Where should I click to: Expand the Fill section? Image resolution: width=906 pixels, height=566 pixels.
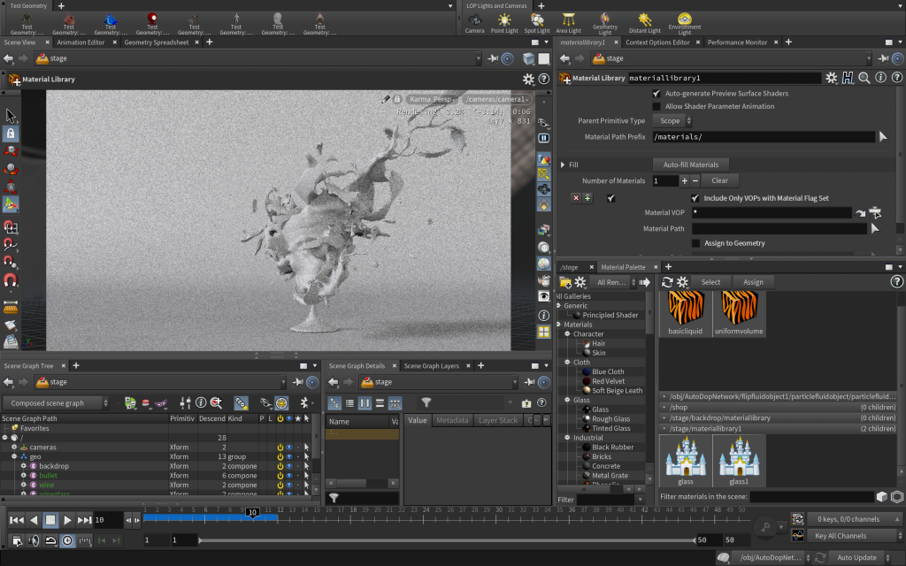pyautogui.click(x=563, y=164)
